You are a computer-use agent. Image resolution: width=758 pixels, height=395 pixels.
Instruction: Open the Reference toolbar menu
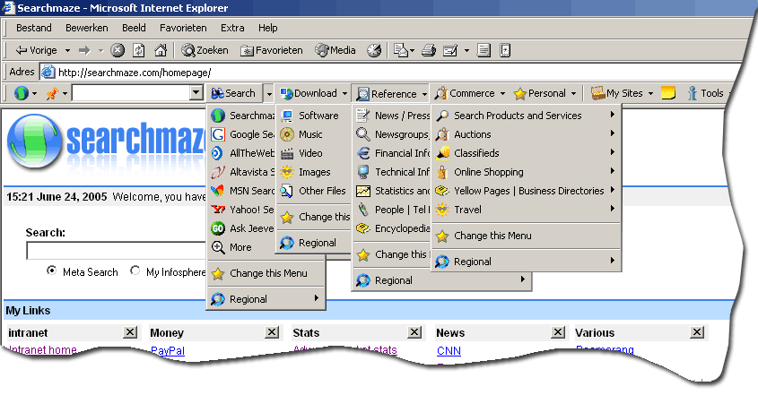tap(387, 94)
